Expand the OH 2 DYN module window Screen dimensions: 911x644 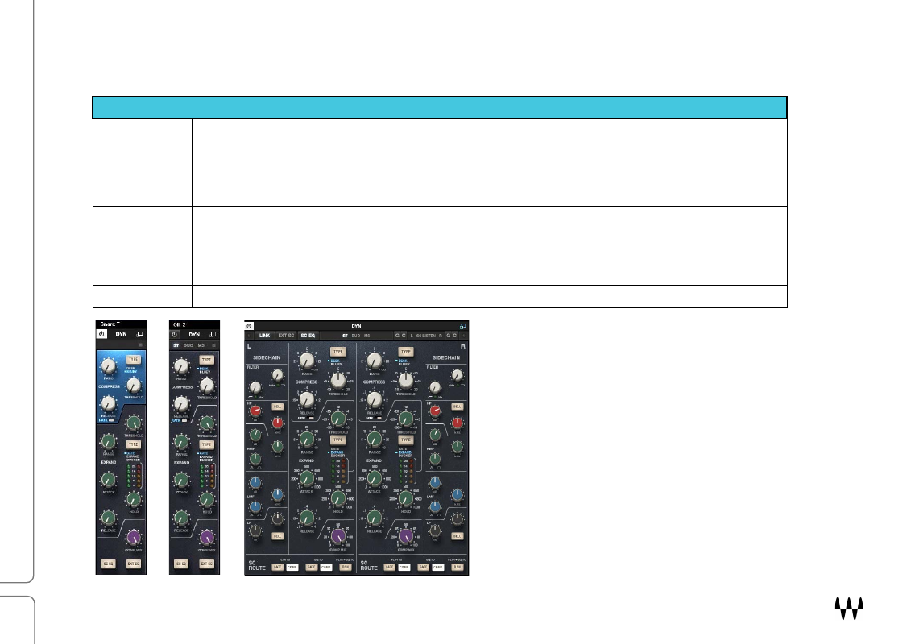pyautogui.click(x=213, y=335)
